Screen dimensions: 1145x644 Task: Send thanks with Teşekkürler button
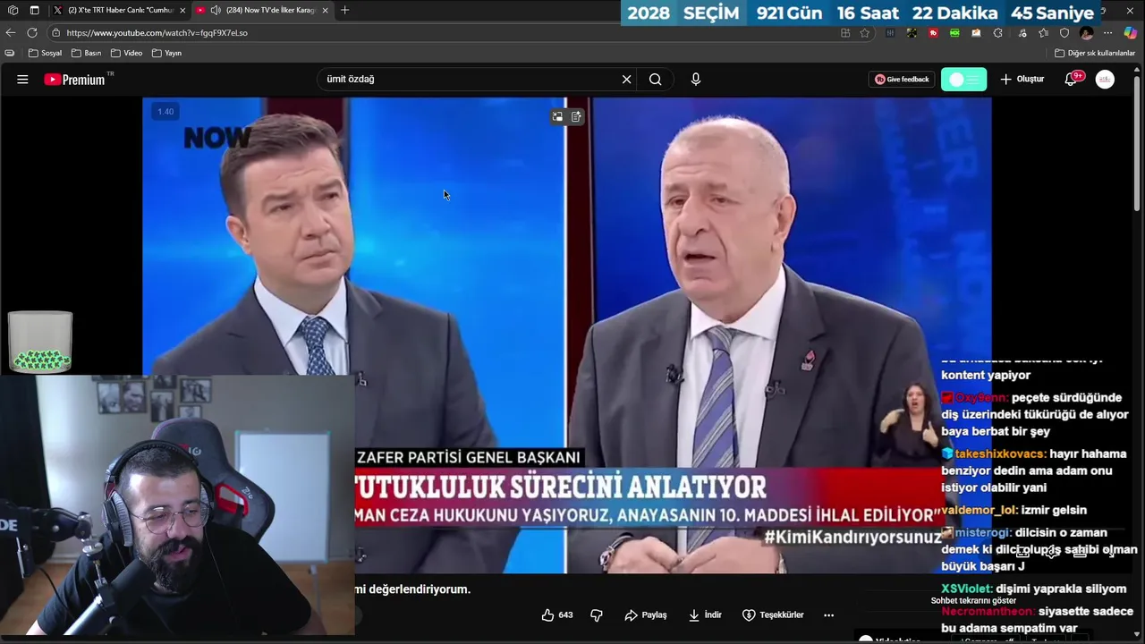click(x=773, y=614)
